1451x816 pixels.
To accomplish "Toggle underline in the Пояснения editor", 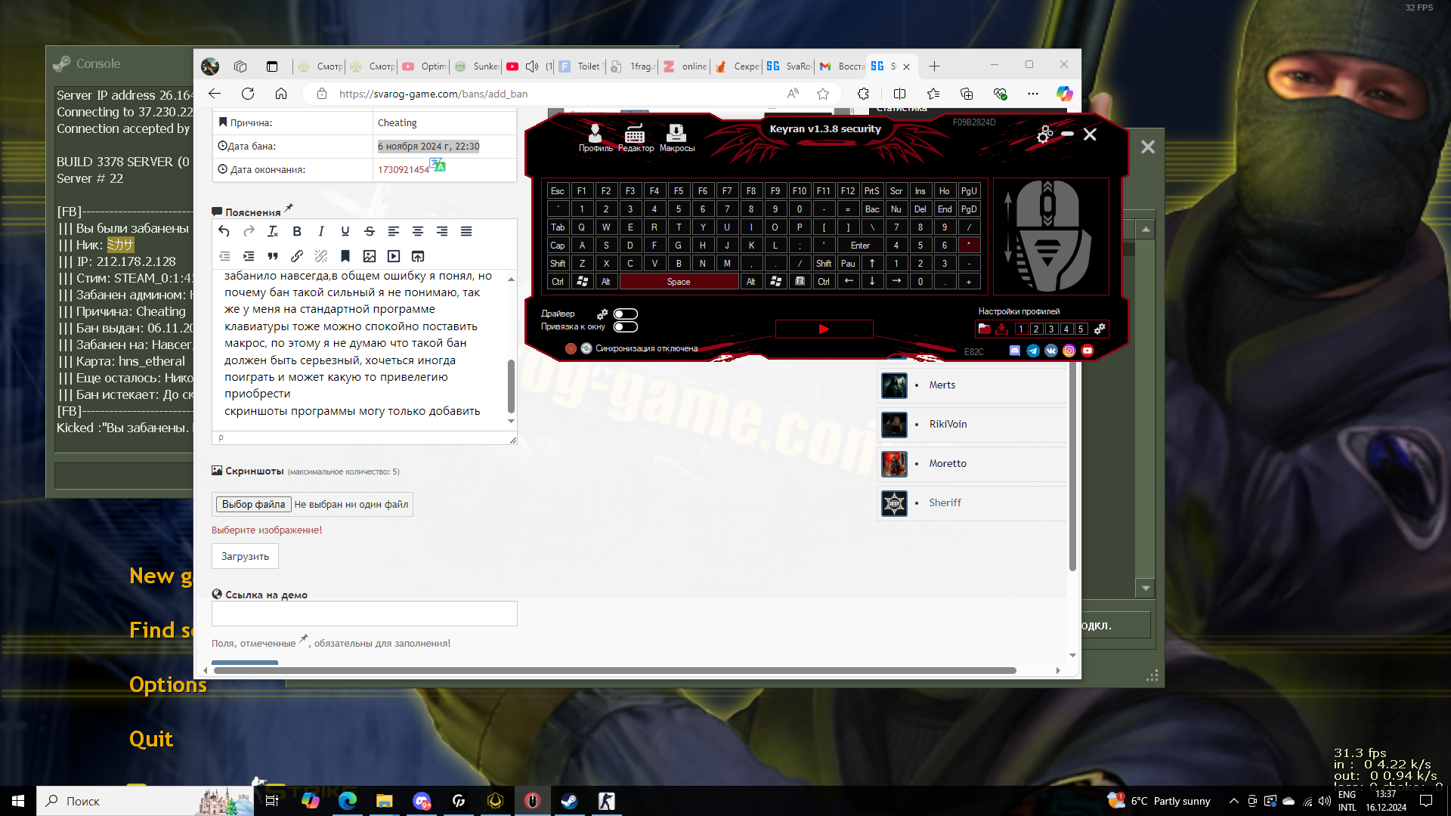I will (x=345, y=231).
